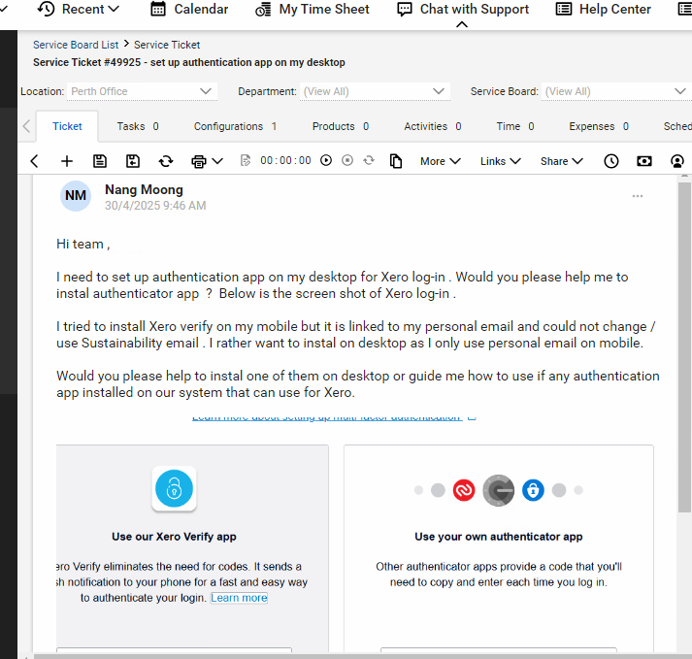
Task: Click the copy ticket icon
Action: point(396,161)
